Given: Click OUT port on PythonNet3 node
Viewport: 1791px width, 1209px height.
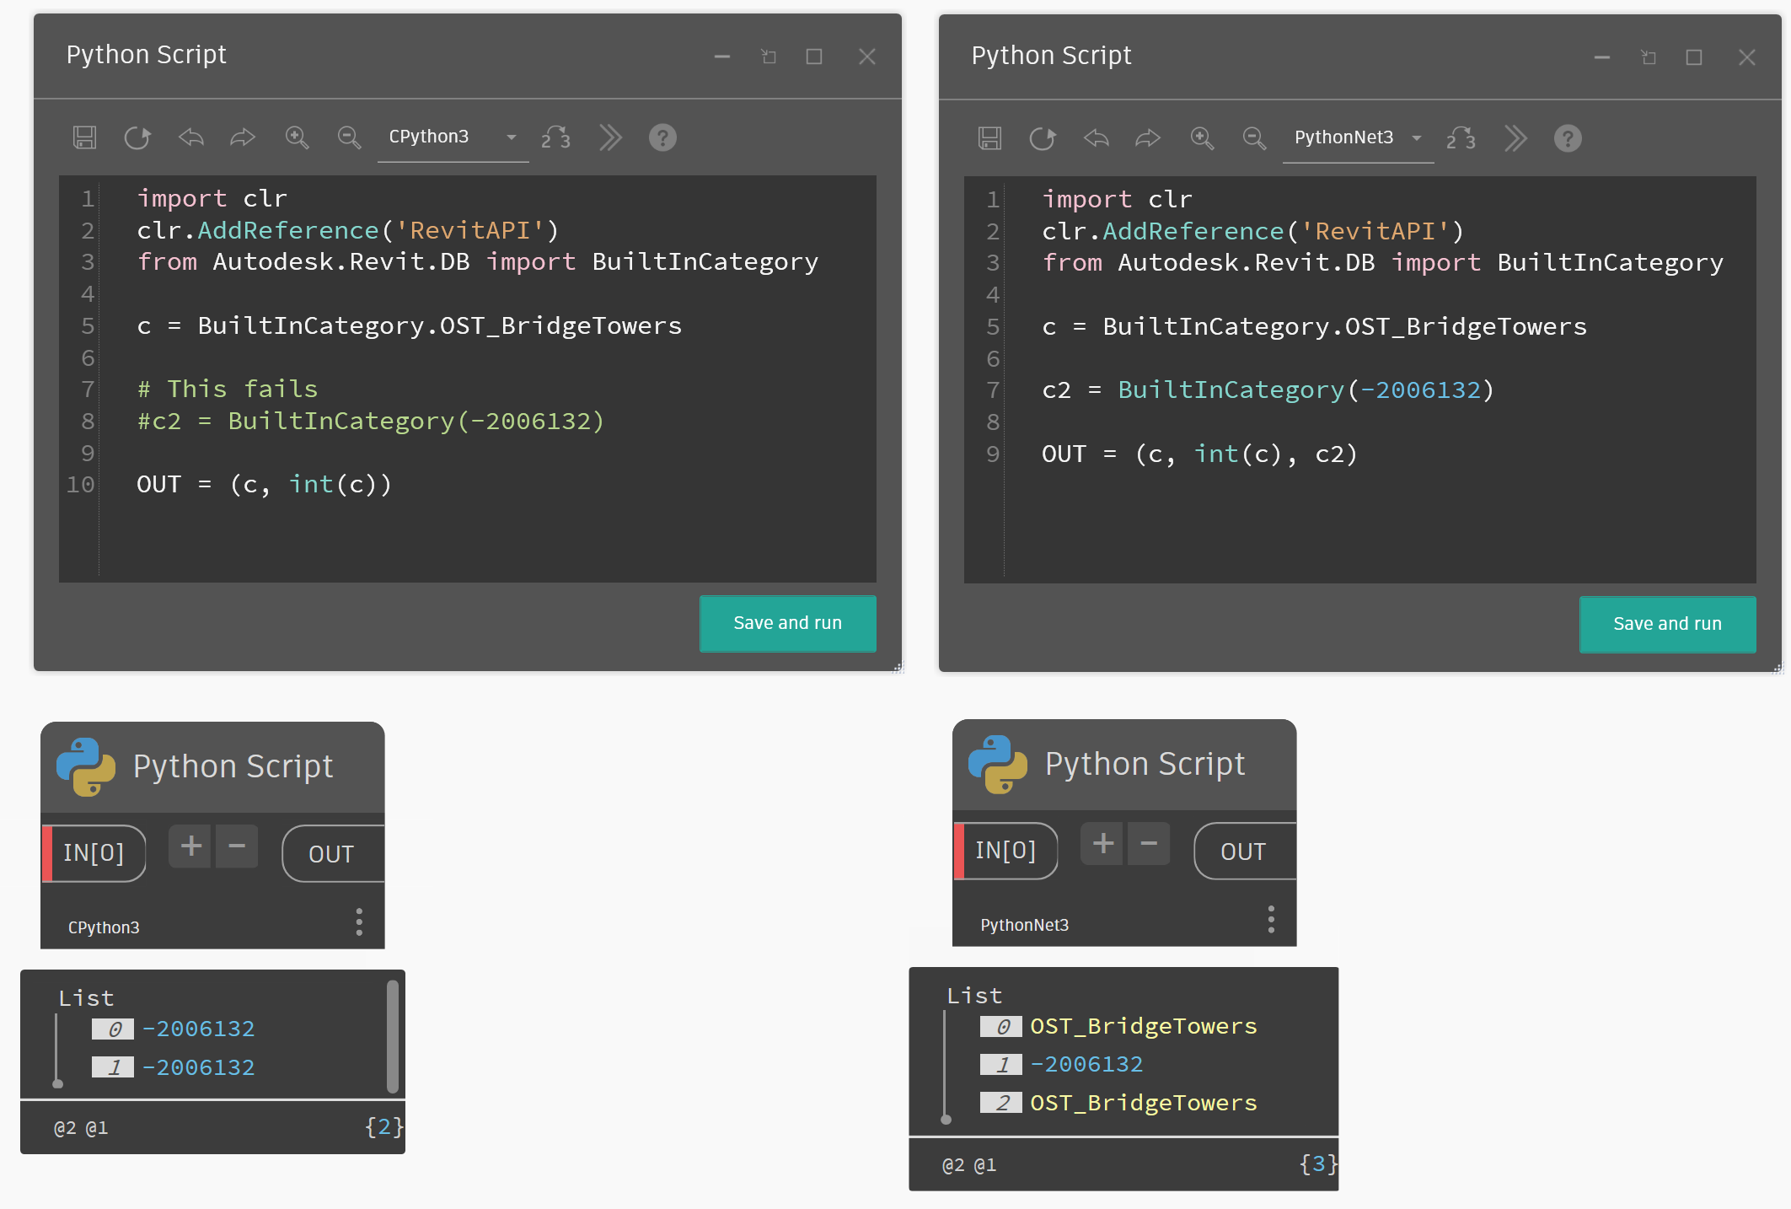Looking at the screenshot, I should click(x=1243, y=852).
